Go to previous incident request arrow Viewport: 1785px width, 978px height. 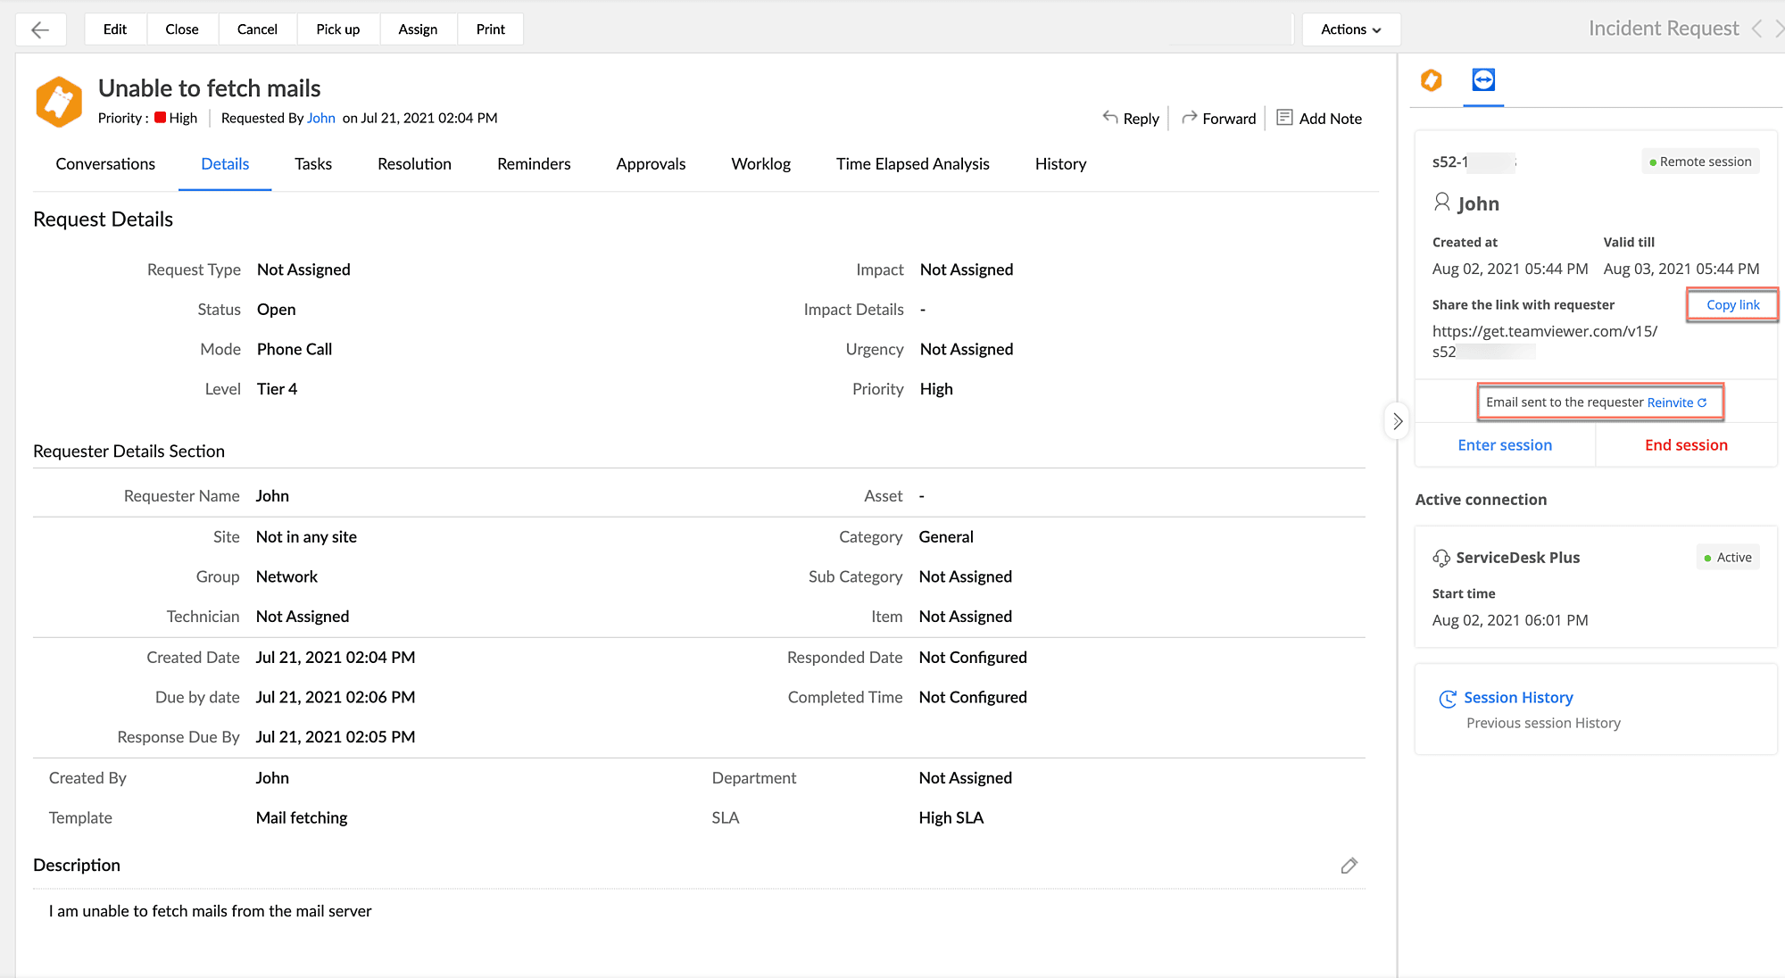click(1756, 29)
